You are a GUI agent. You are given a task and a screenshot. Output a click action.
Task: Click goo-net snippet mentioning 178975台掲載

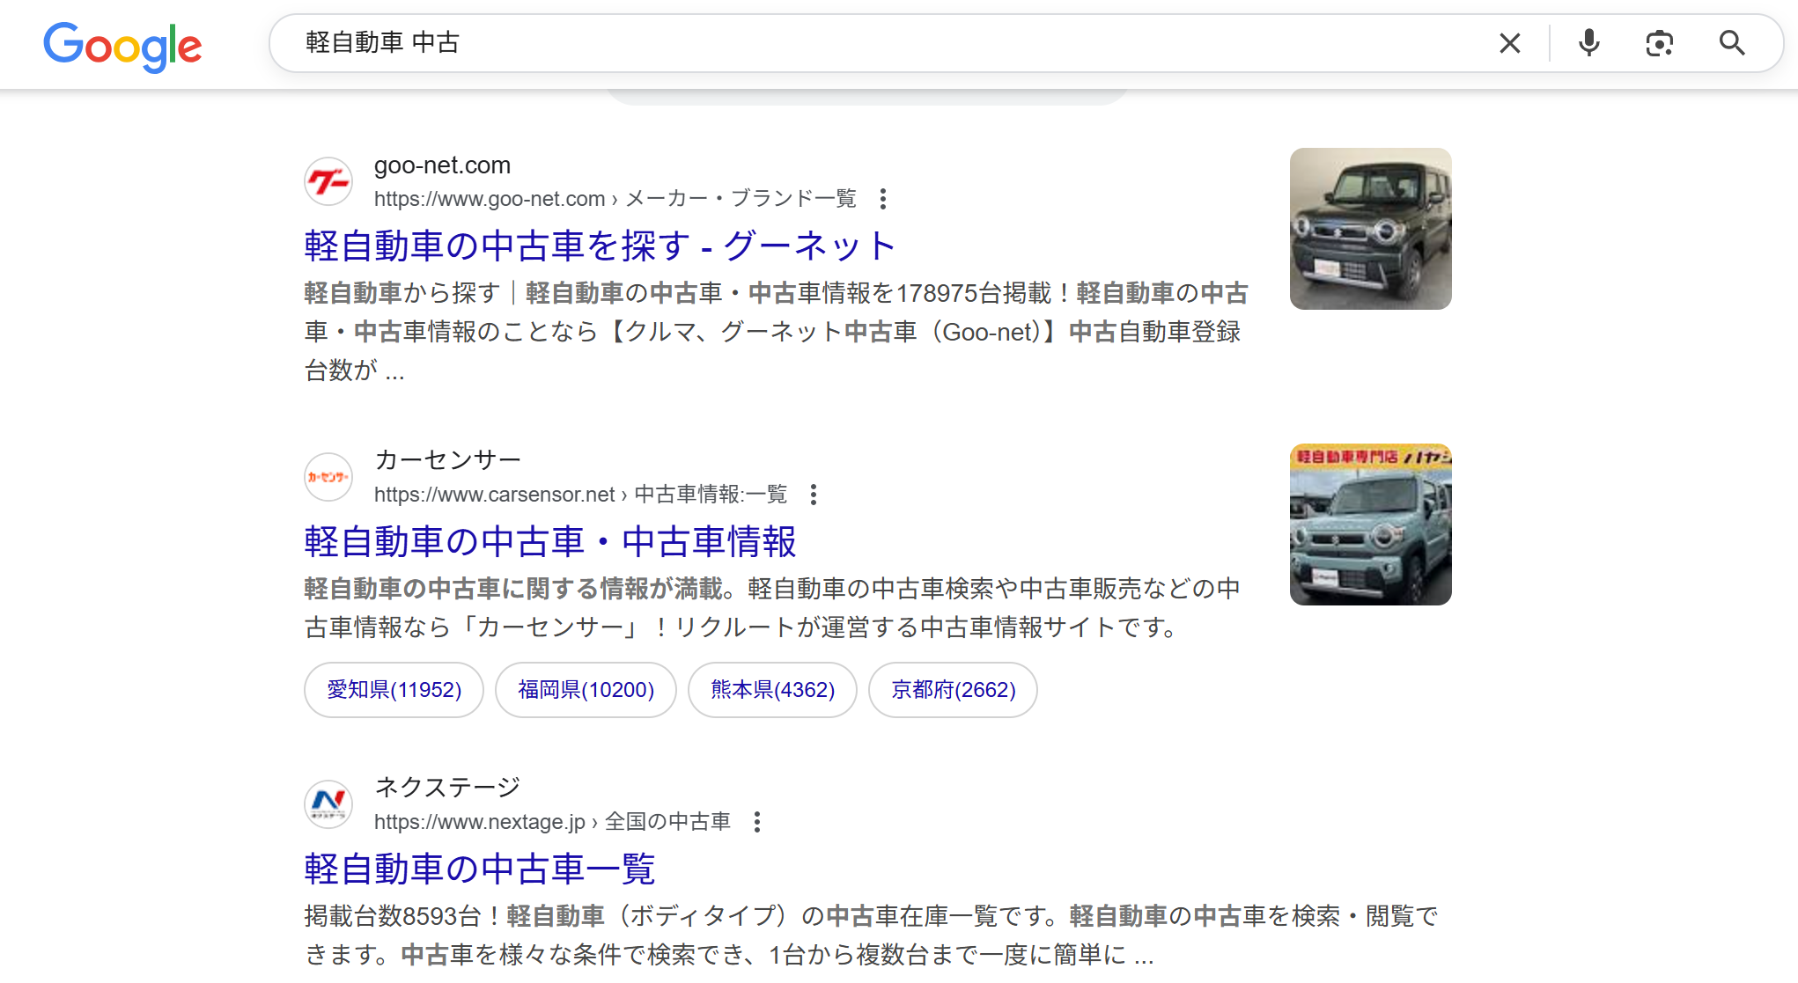tap(777, 332)
